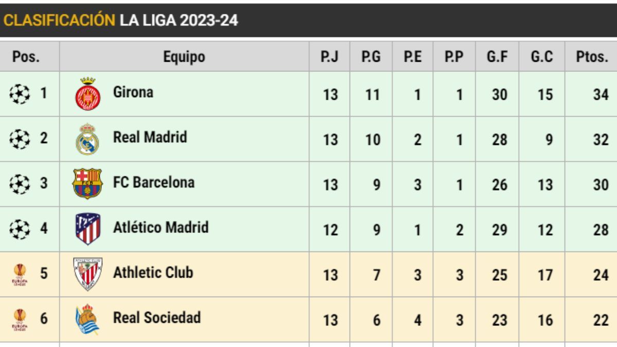Sort by the Ptos. column header
617x347 pixels.
point(592,57)
